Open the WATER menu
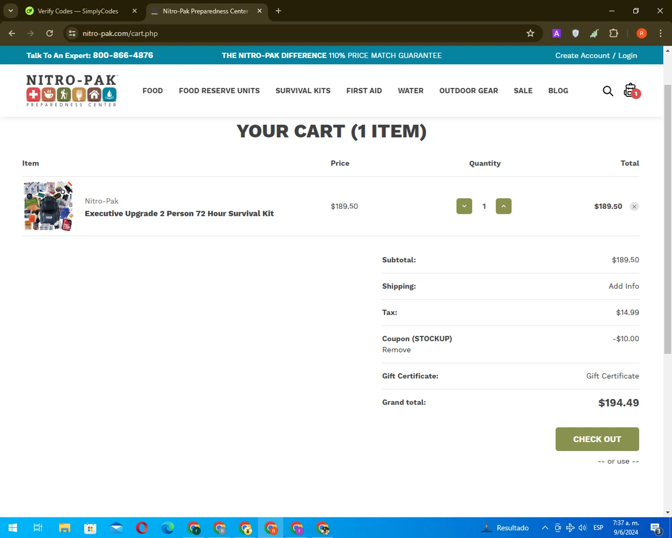This screenshot has width=672, height=538. point(410,91)
